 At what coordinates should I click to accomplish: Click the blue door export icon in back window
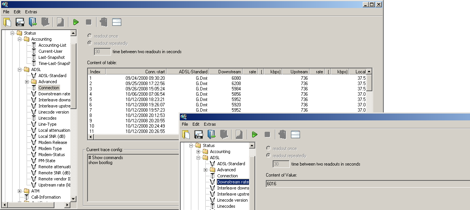33,22
